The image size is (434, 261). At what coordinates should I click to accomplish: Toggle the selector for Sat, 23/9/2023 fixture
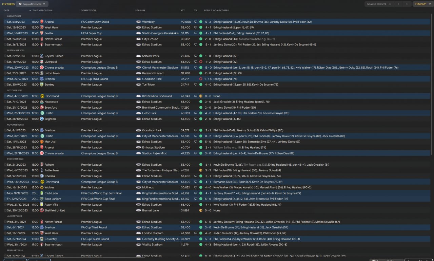pos(5,73)
